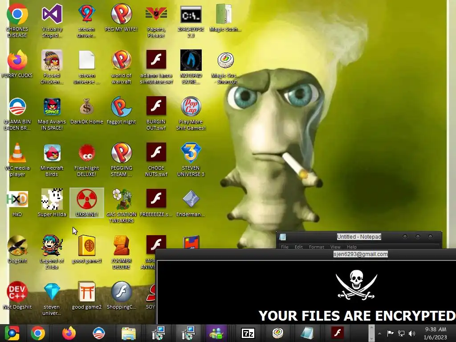Click the Untitled - Notepad title bar
Viewport: 456px width, 342px height.
coord(359,237)
